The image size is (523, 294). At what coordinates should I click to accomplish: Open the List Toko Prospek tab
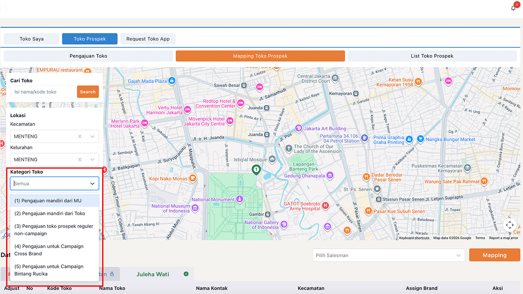pyautogui.click(x=432, y=56)
